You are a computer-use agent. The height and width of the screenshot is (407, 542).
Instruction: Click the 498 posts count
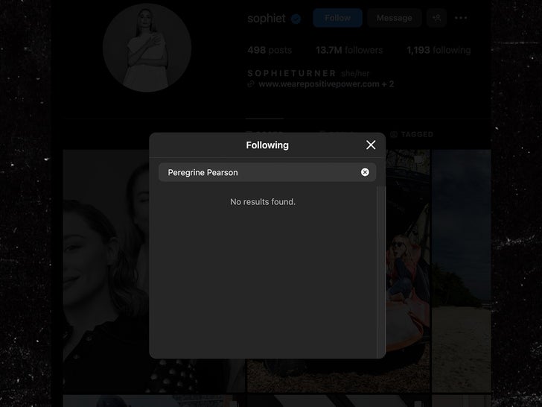tap(269, 50)
